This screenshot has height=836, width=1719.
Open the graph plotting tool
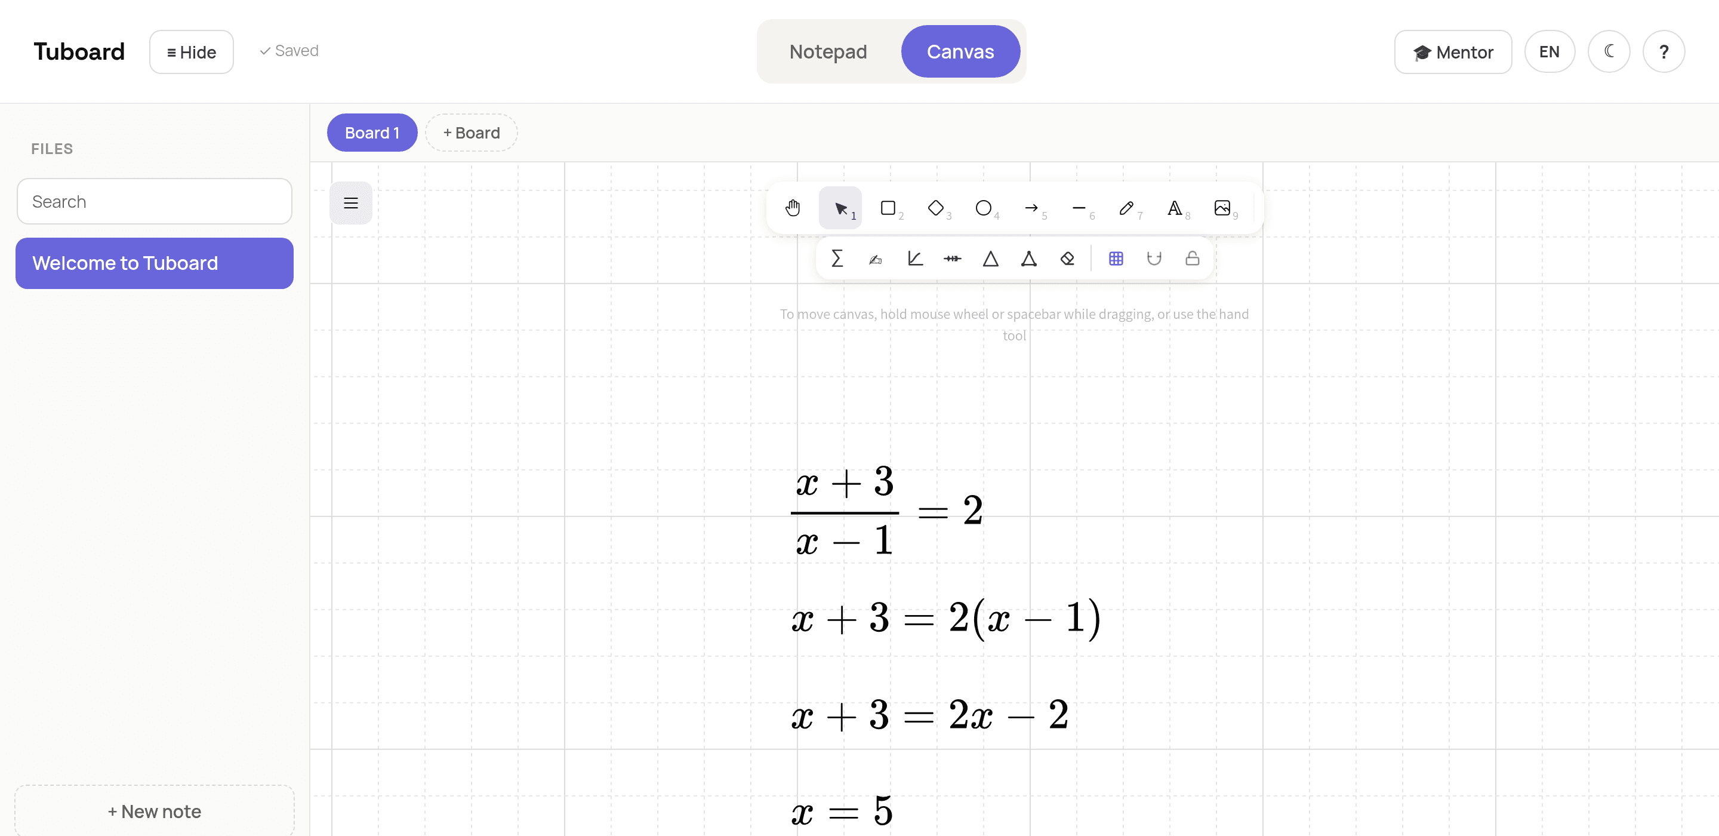914,259
